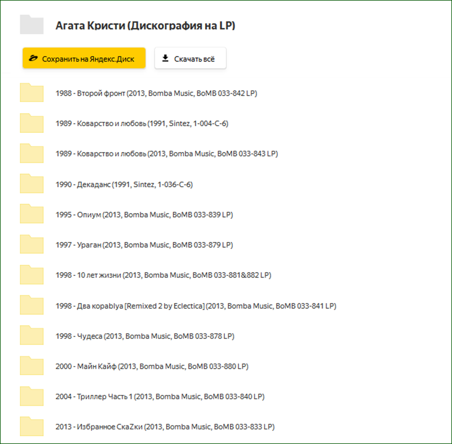Screen dimensions: 452x444
Task: Select row text 1998 - Чудеса
Action: (145, 337)
